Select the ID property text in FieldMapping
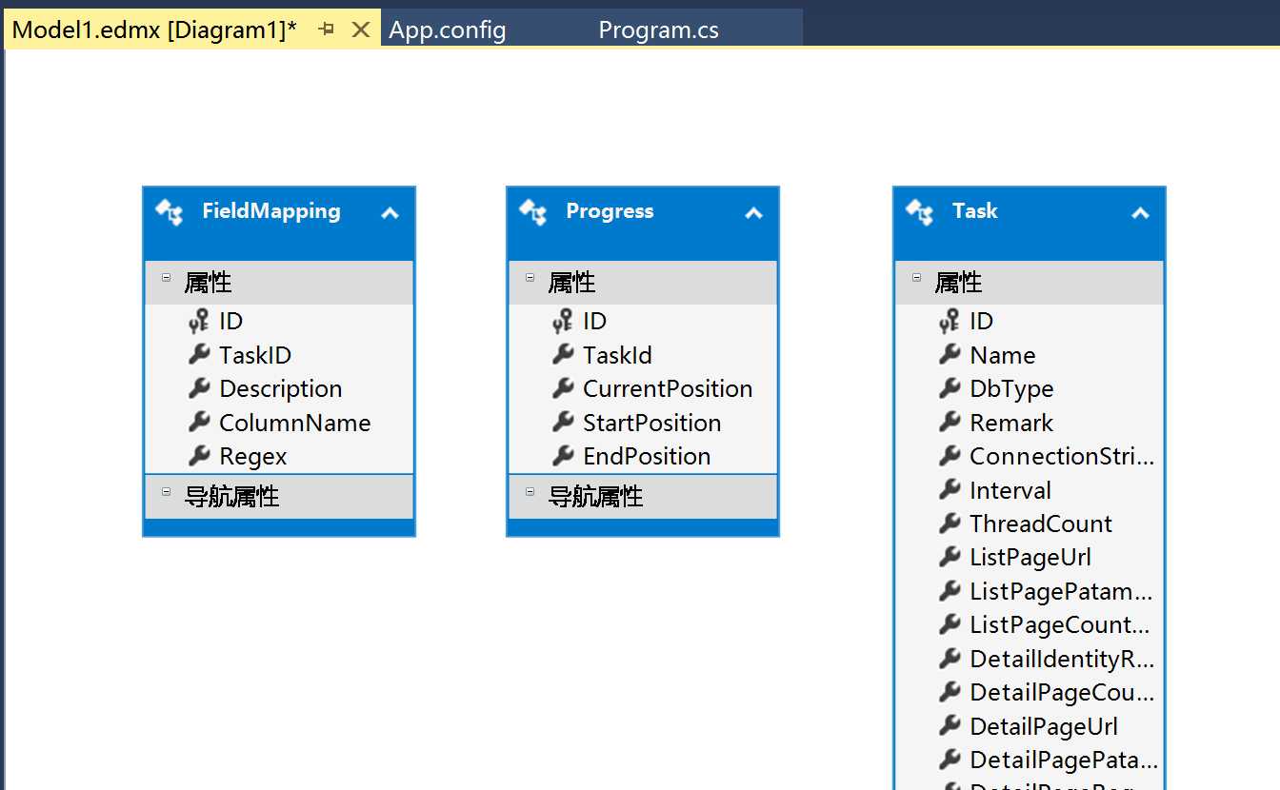 coord(230,322)
